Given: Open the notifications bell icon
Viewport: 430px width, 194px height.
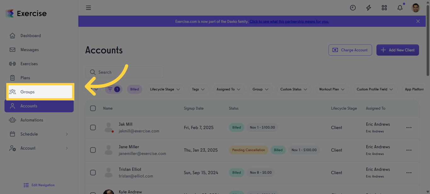Looking at the screenshot, I should click(400, 8).
